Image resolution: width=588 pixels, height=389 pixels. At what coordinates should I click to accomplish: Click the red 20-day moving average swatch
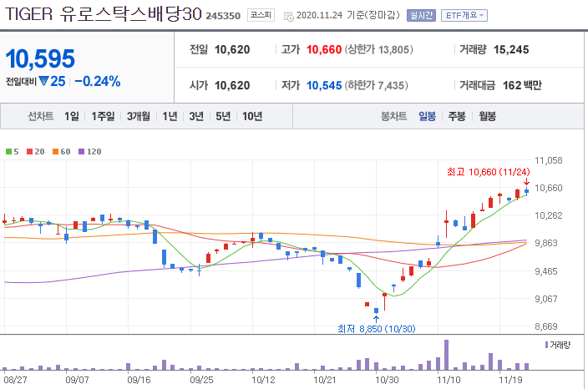(x=29, y=151)
